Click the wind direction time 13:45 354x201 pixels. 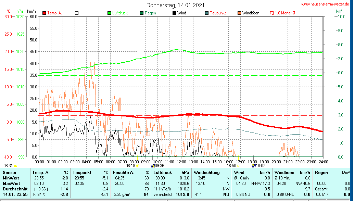tap(201, 178)
